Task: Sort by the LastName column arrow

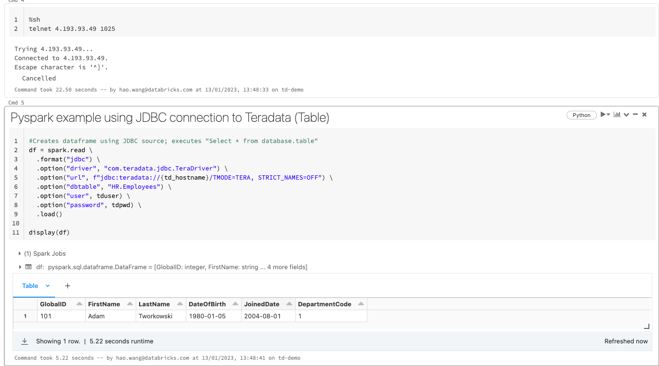Action: coord(180,304)
